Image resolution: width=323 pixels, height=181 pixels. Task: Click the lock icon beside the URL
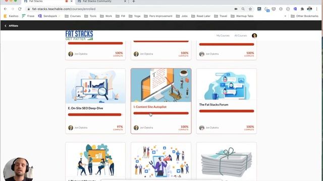pyautogui.click(x=29, y=9)
